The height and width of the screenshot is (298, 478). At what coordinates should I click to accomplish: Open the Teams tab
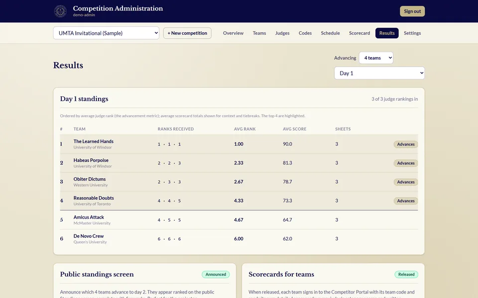pos(259,33)
